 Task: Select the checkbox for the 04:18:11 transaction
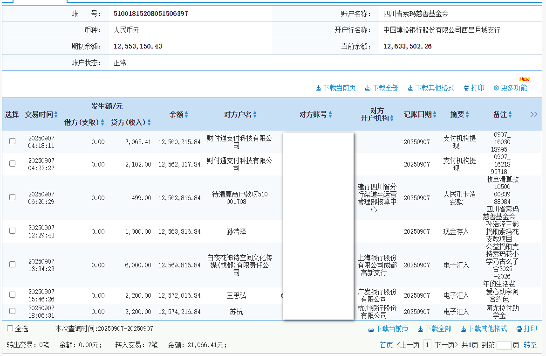point(13,141)
